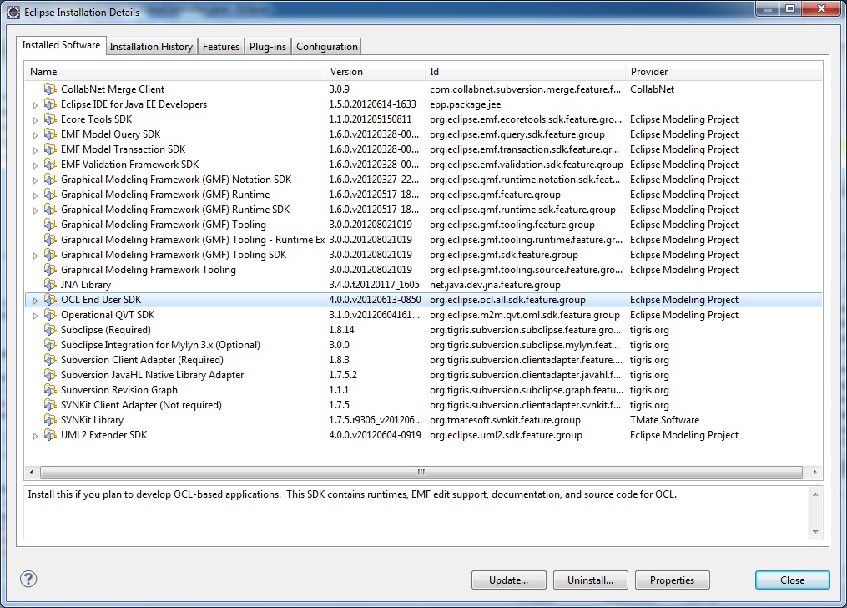Click the OCL SDK description text

(x=352, y=494)
